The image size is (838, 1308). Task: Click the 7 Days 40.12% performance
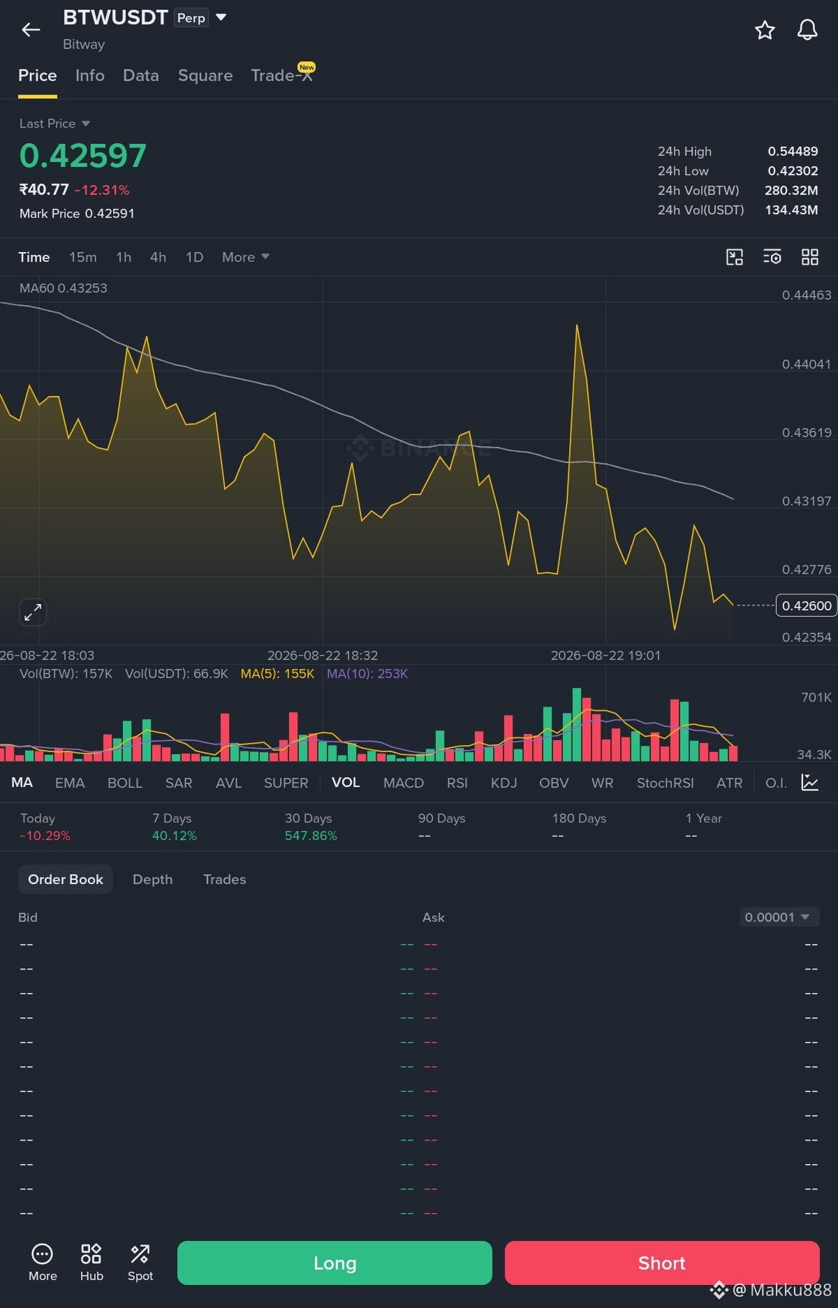pos(175,827)
